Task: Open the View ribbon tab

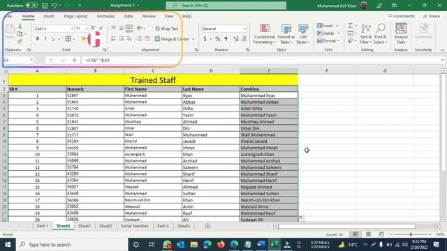Action: [169, 16]
